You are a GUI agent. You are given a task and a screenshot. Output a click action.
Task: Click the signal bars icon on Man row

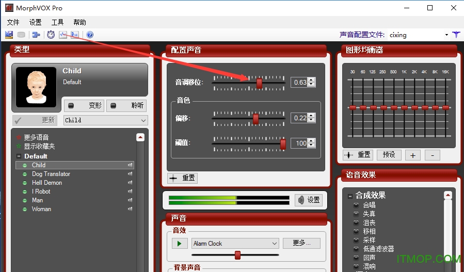(130, 200)
